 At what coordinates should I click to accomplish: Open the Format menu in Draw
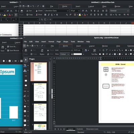click(51, 42)
